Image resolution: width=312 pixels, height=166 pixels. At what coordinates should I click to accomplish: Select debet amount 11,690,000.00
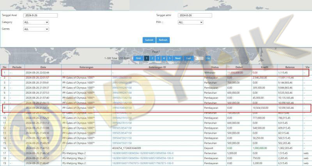[235, 73]
